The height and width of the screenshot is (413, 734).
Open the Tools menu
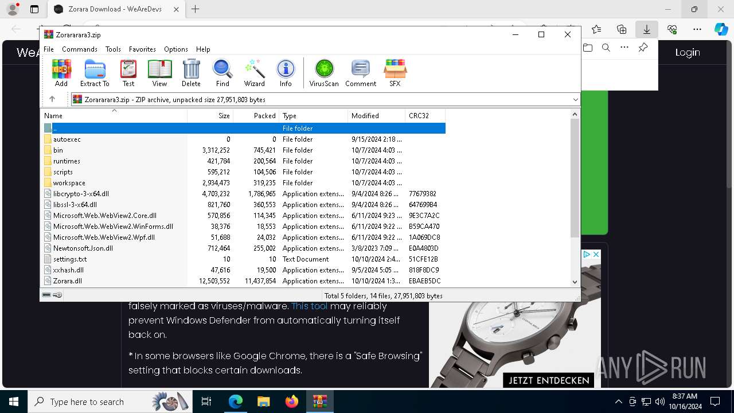pyautogui.click(x=113, y=49)
